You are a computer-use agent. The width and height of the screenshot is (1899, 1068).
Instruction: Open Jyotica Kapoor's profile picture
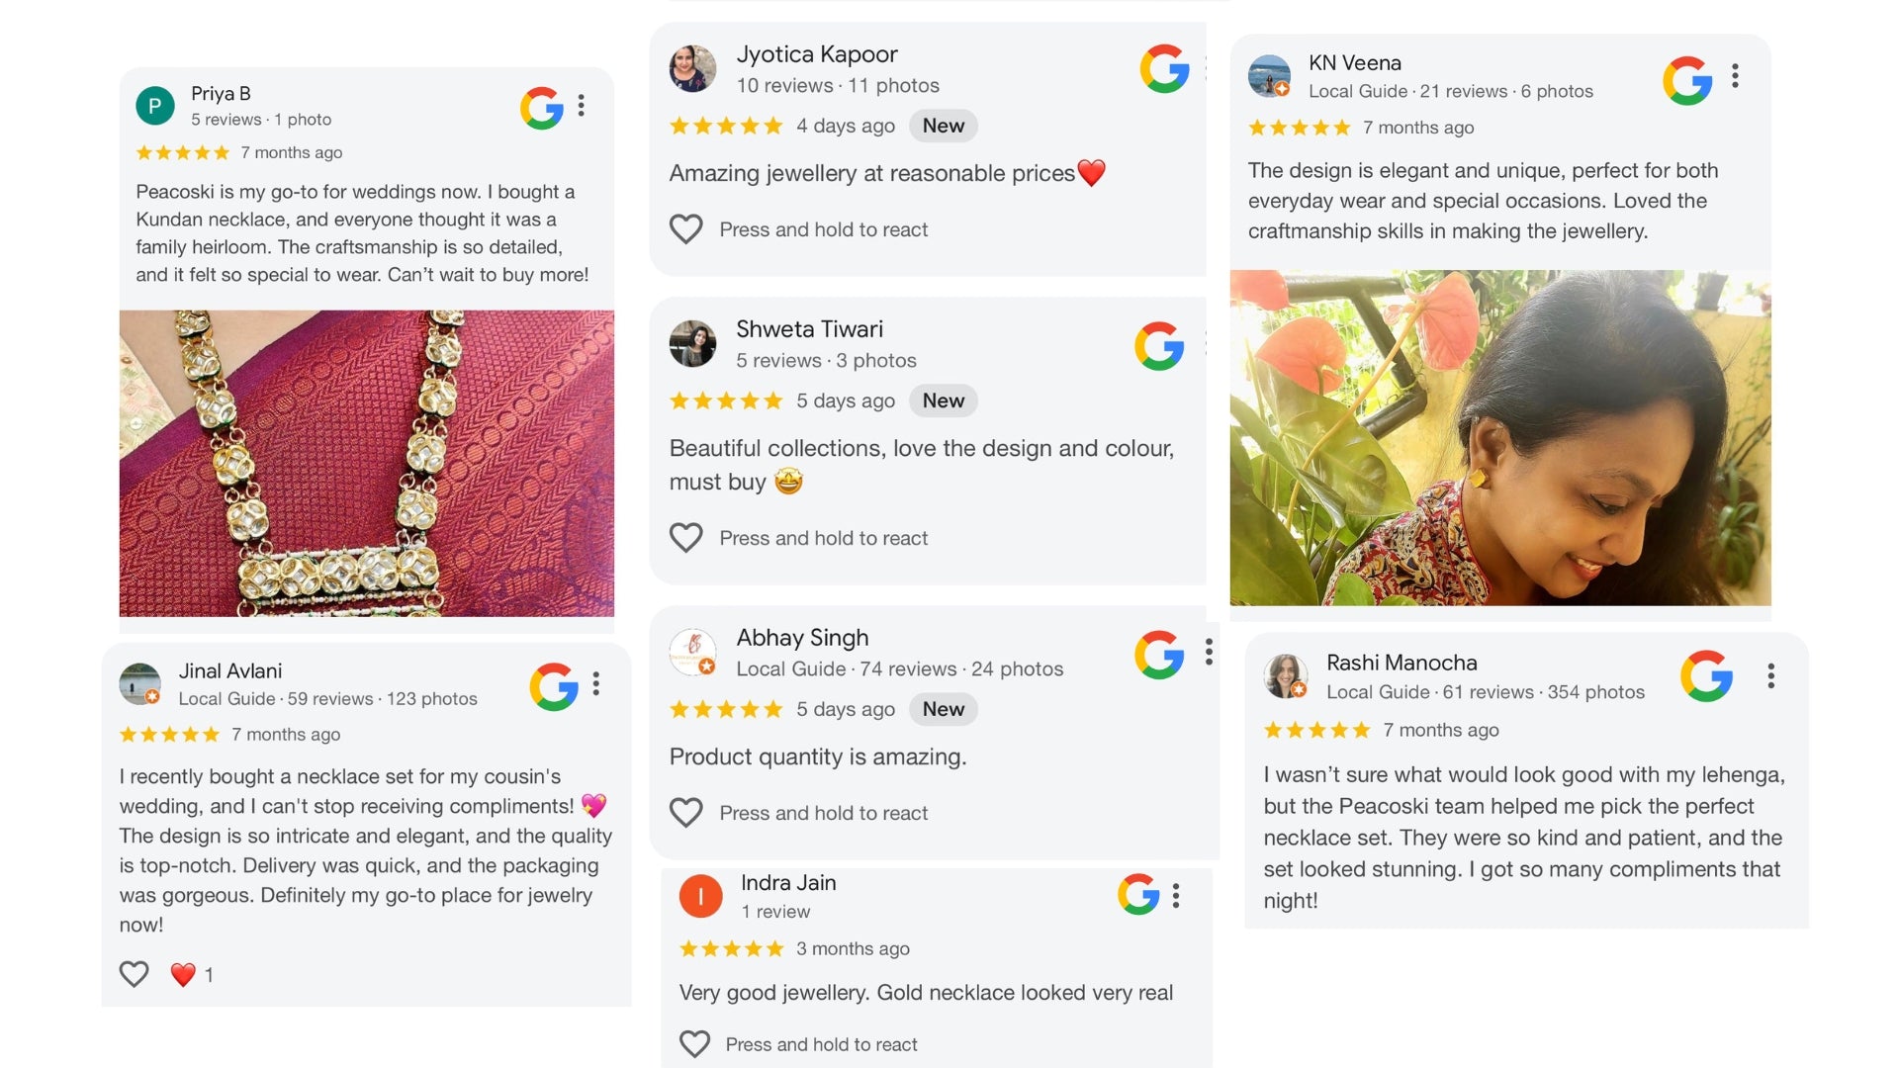(692, 68)
